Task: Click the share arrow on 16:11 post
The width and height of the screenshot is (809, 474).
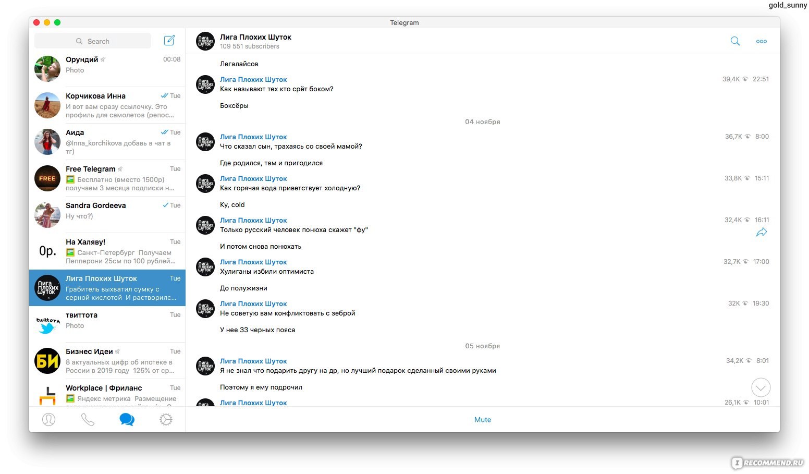Action: [x=761, y=233]
